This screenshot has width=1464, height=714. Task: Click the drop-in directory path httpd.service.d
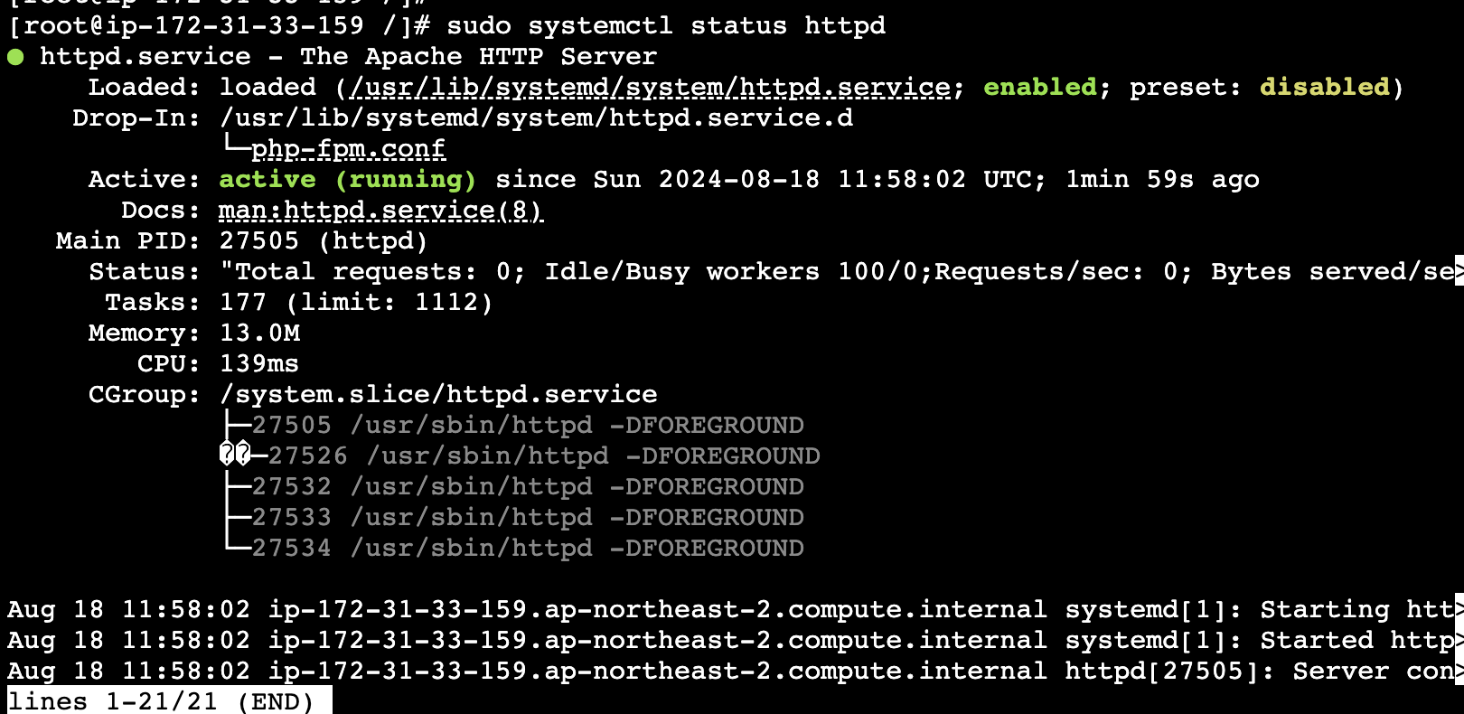coord(536,118)
